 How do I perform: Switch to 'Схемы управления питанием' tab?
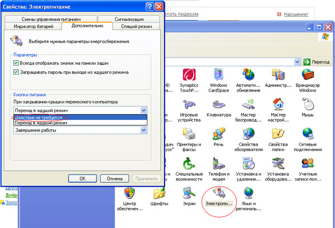[51, 19]
